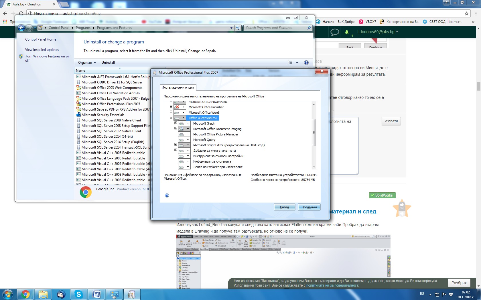Click the feature list scrollbar thumb
The width and height of the screenshot is (481, 300).
click(x=314, y=133)
